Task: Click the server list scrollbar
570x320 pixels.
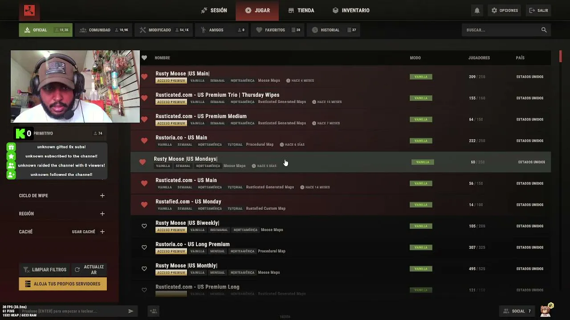Action: (x=560, y=56)
